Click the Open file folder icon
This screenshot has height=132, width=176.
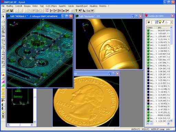click(8, 11)
